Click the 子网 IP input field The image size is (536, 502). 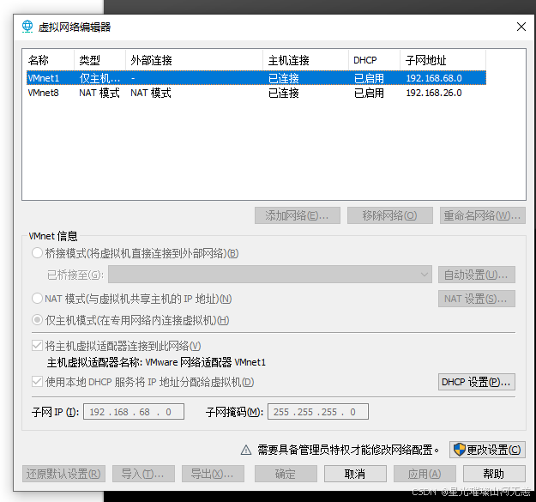134,411
